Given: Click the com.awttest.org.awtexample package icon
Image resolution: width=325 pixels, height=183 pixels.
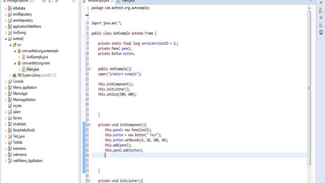Looking at the screenshot, I should tap(19, 51).
